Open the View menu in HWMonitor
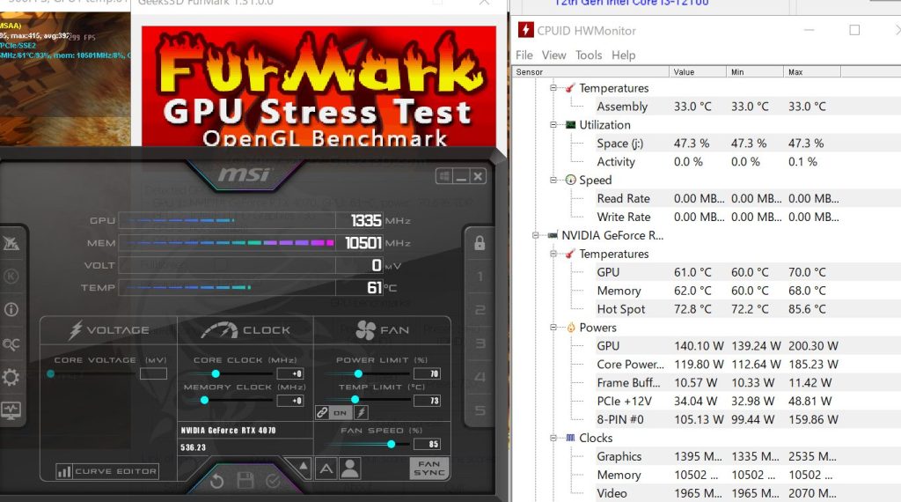Screen dimensions: 901x502 pos(554,55)
